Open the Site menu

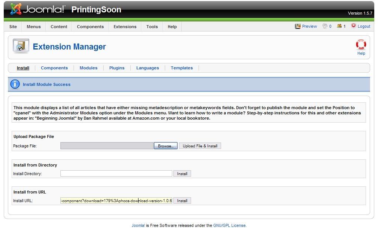coord(13,27)
